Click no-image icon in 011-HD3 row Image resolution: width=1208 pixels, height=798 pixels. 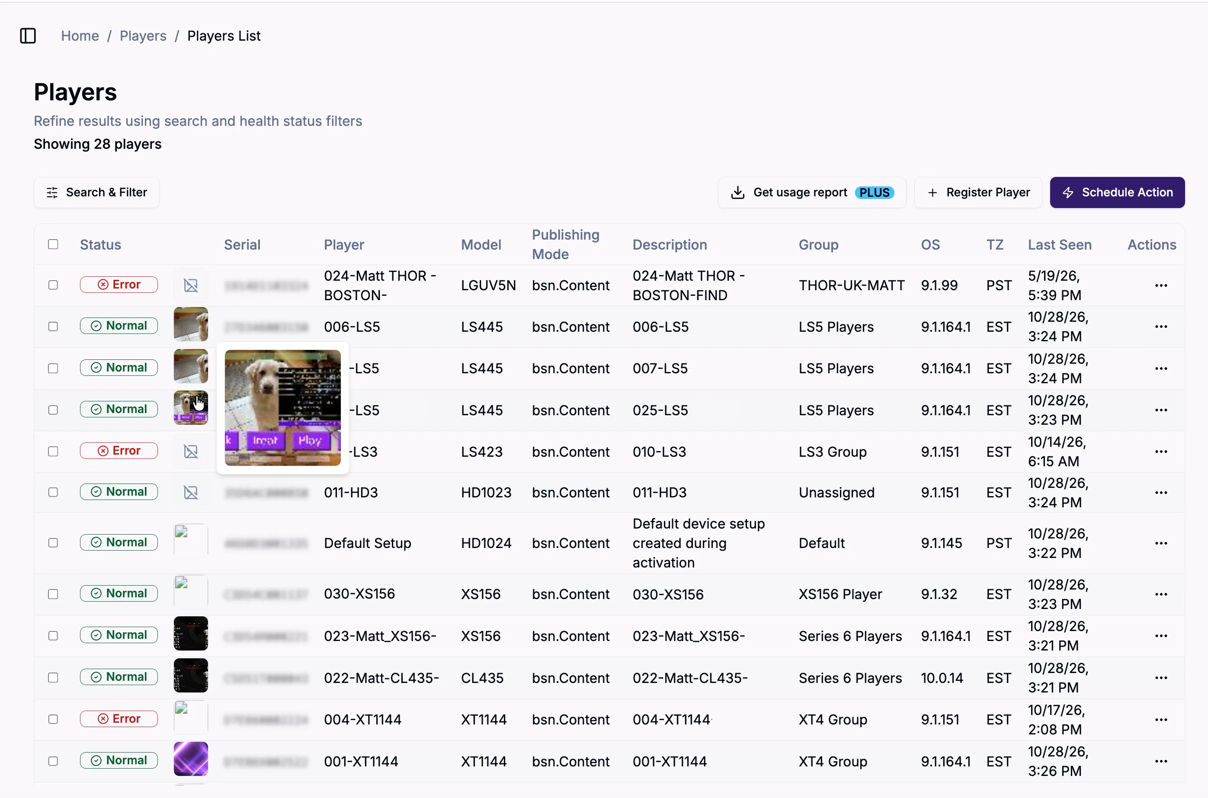tap(191, 492)
